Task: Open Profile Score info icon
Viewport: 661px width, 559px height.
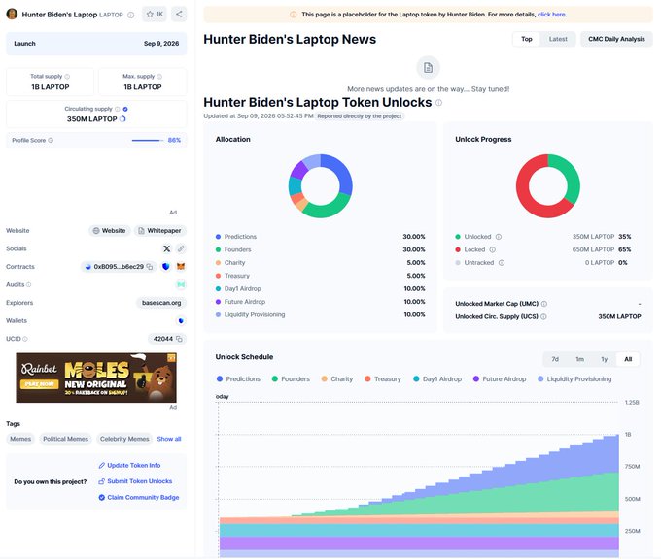Action: 51,140
